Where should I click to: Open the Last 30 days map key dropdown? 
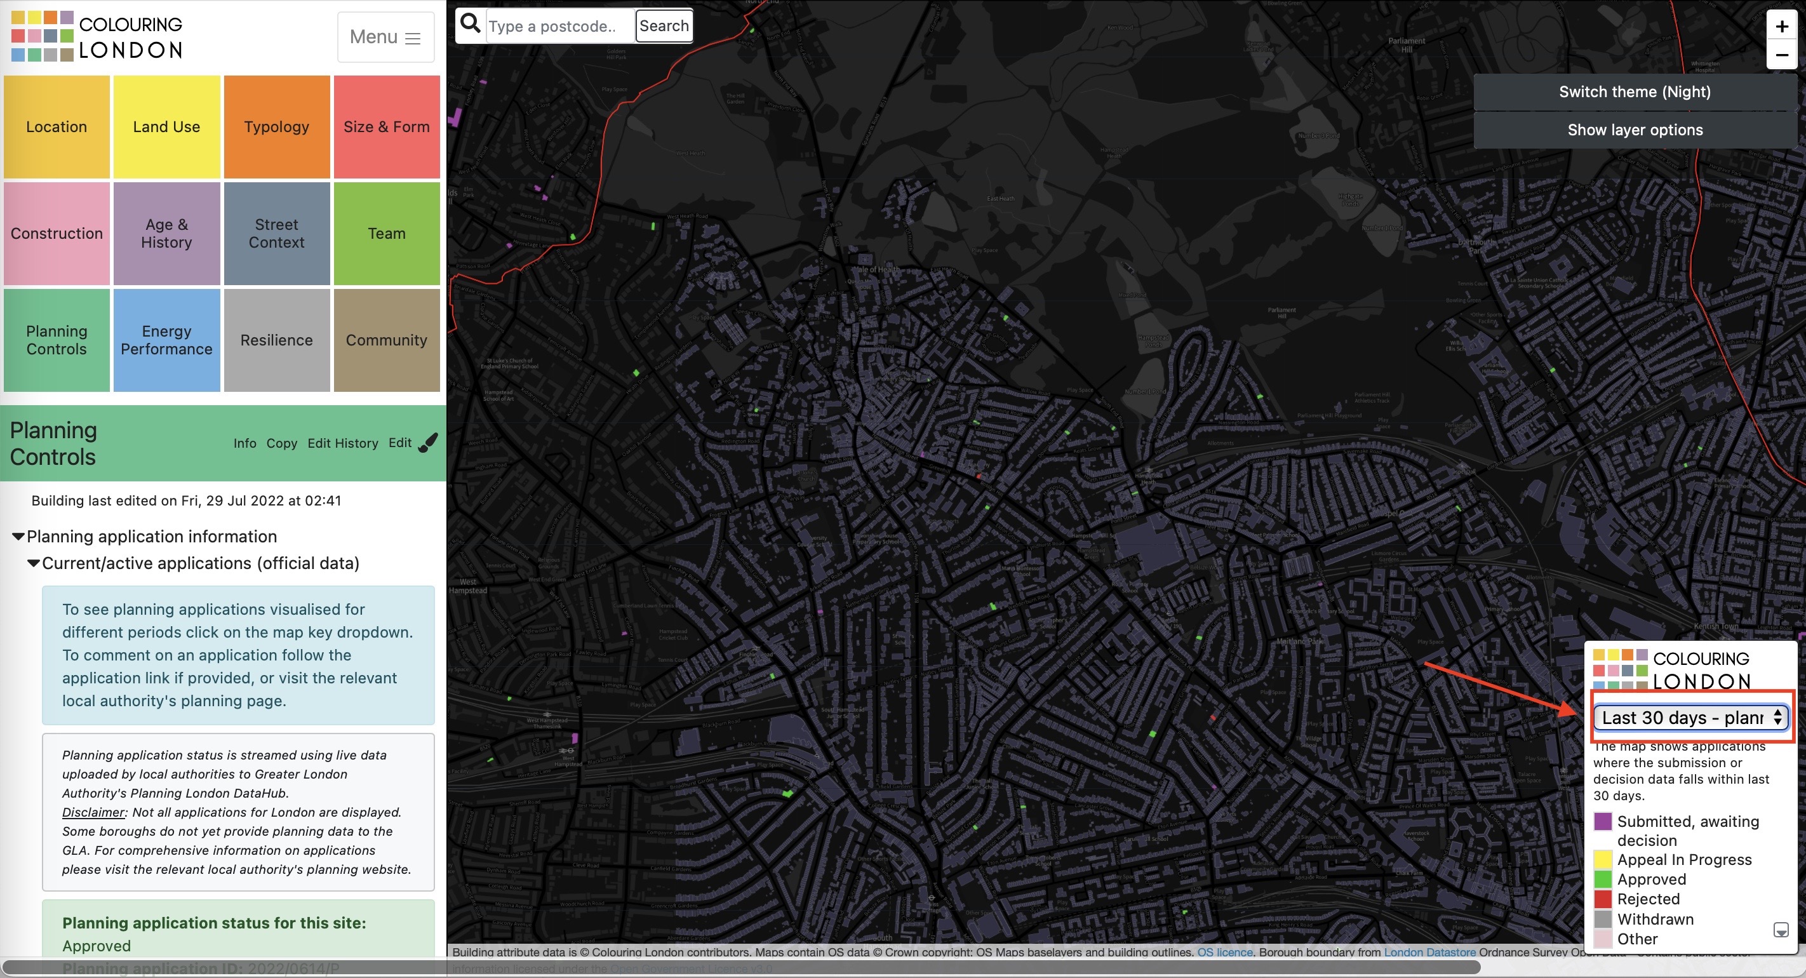1690,717
